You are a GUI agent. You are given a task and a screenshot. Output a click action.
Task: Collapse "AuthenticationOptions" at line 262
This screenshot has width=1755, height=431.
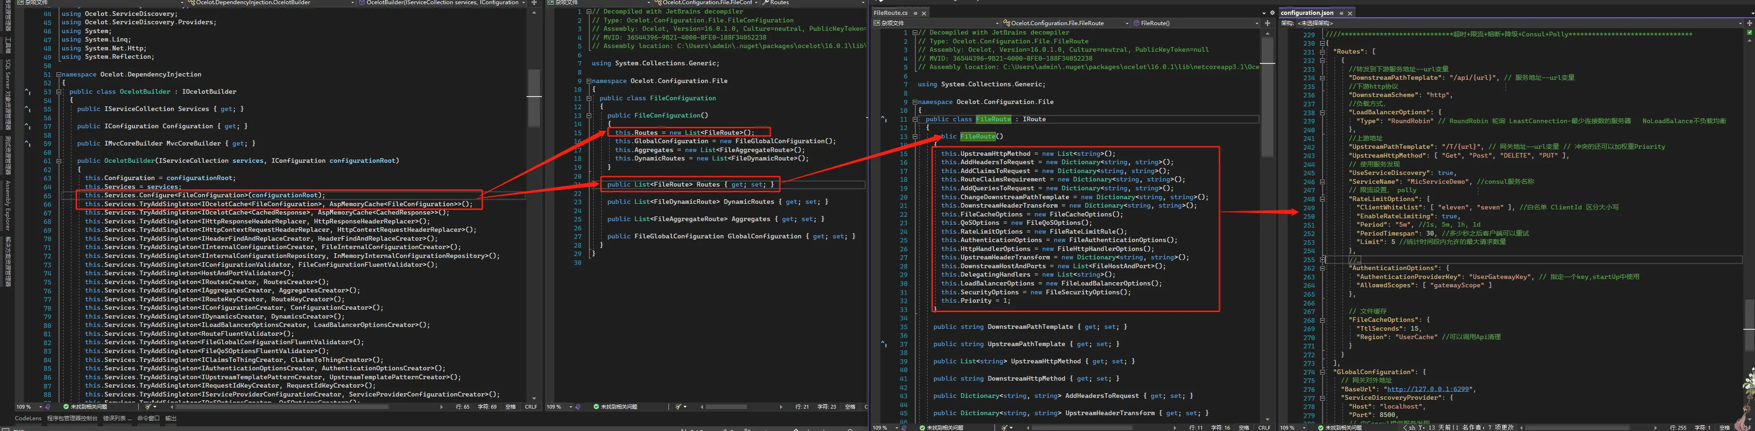pyautogui.click(x=1322, y=269)
